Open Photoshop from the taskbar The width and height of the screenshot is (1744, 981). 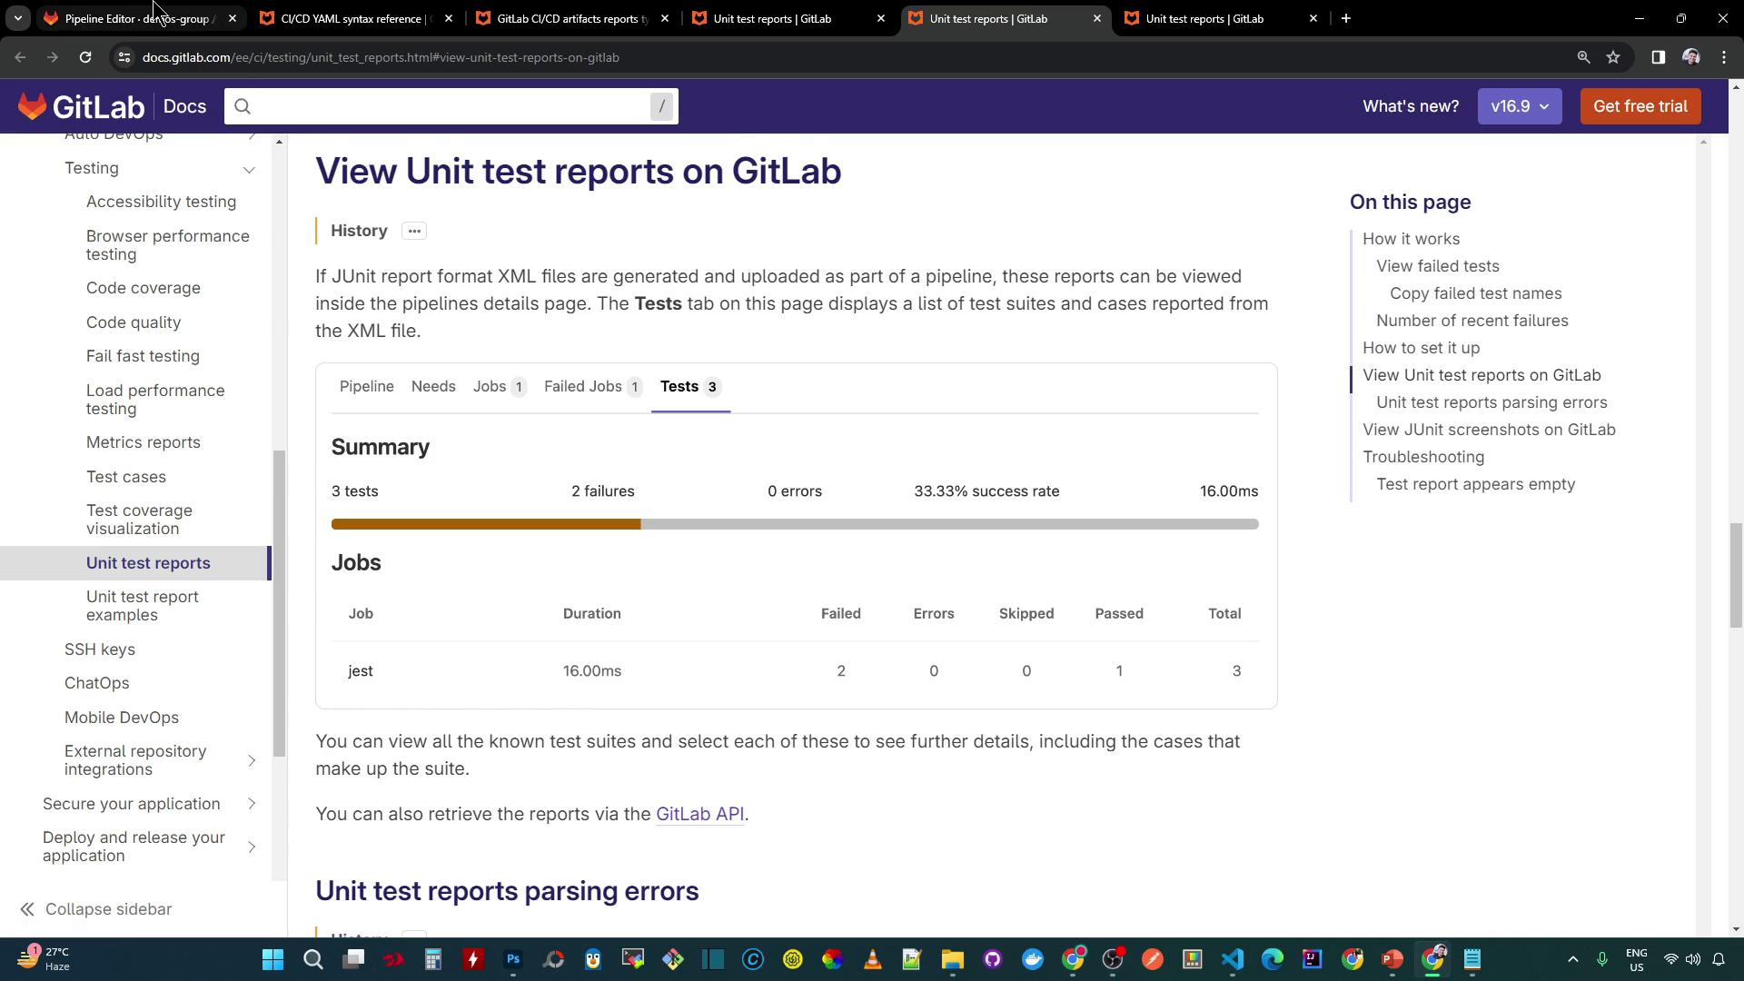pos(513,959)
